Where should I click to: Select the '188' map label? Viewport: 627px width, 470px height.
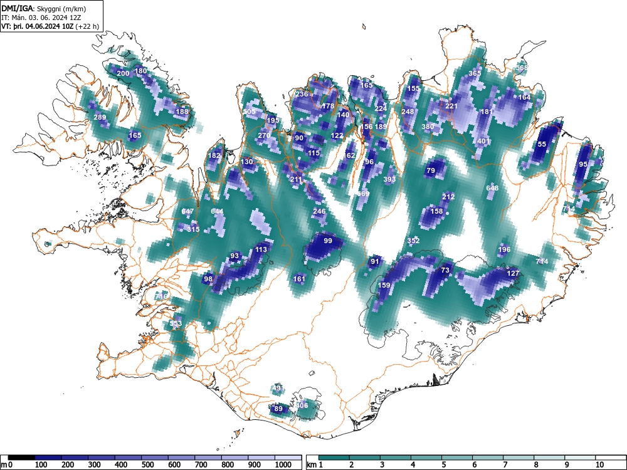182,112
